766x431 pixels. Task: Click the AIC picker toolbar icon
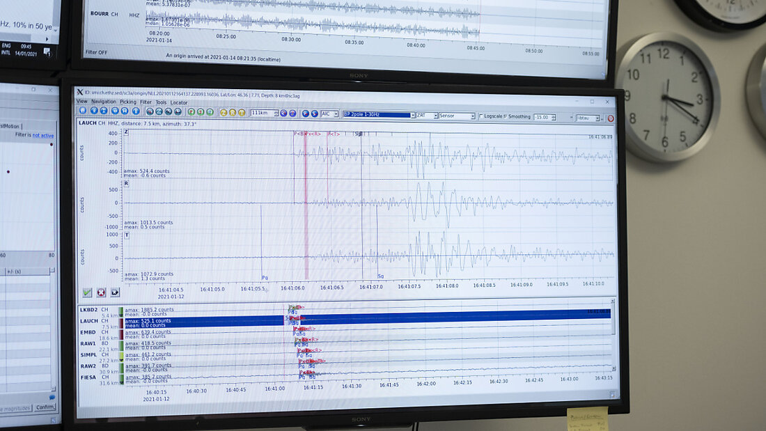point(329,115)
